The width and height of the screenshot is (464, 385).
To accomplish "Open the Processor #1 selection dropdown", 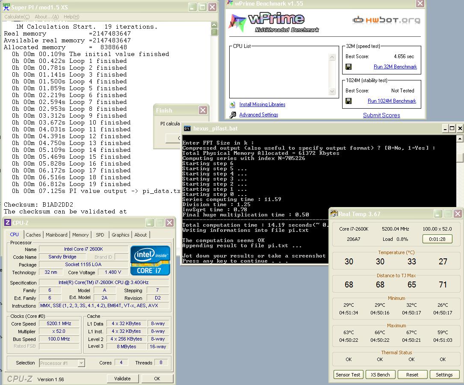I will pos(81,363).
